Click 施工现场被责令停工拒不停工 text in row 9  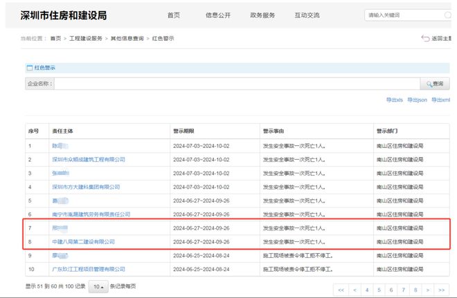298,256
